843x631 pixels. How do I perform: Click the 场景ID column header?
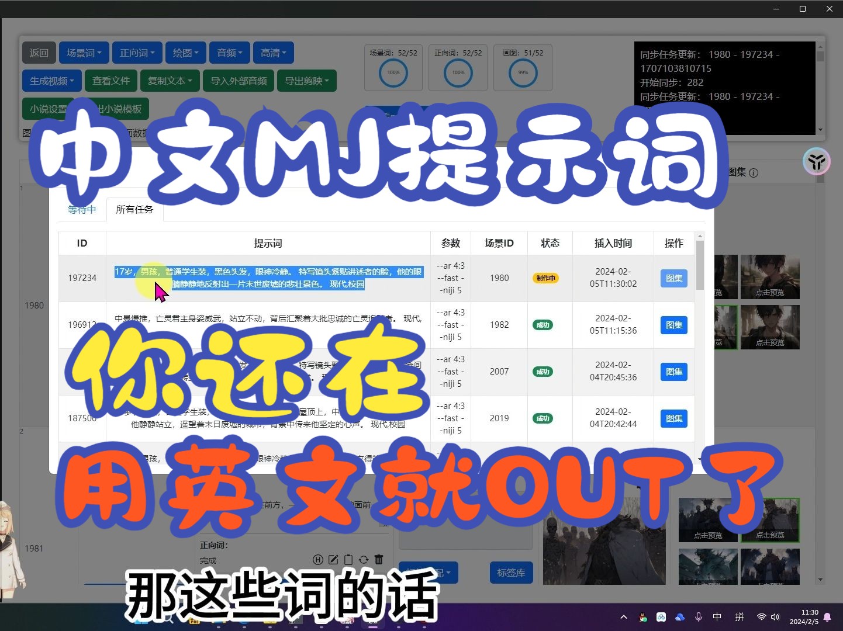point(499,243)
